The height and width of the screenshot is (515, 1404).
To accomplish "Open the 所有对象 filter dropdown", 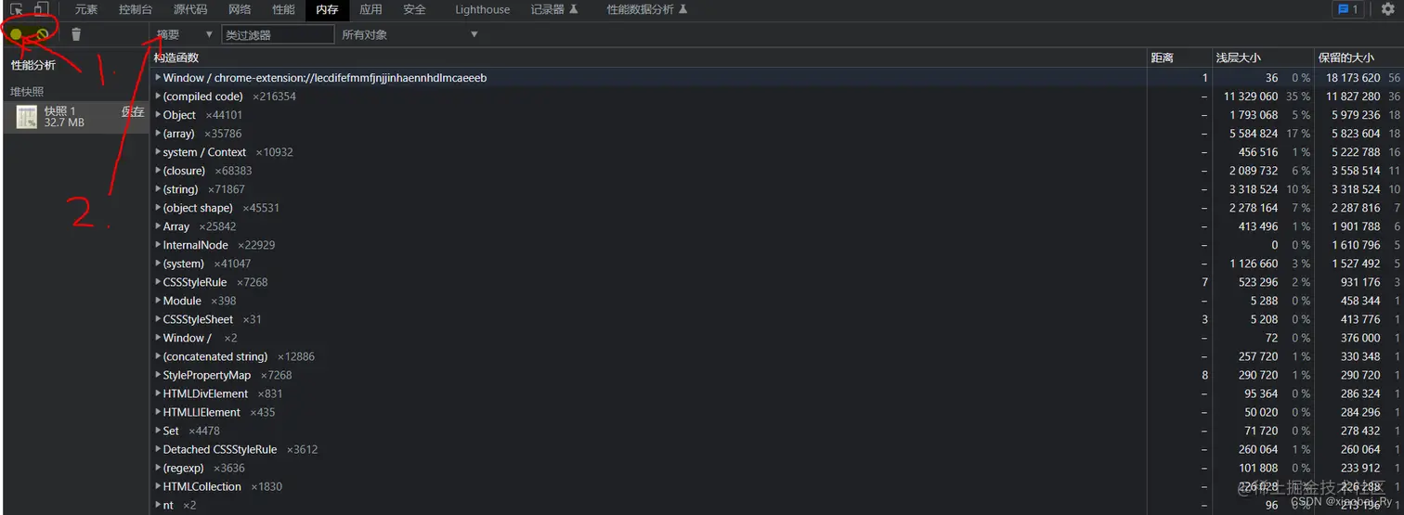I will click(409, 34).
